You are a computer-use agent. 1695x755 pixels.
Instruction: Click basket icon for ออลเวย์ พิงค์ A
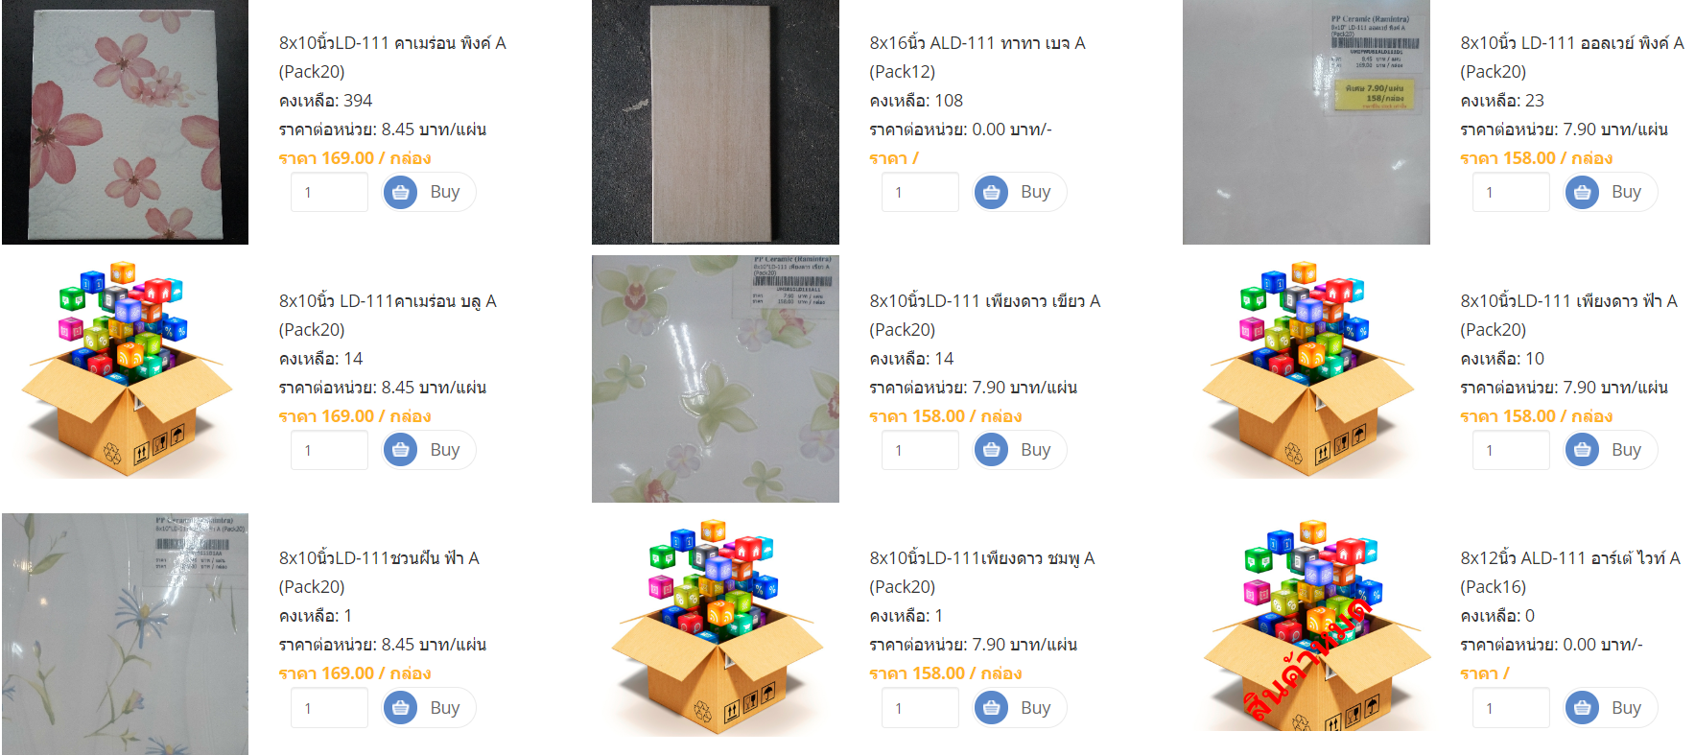(x=1582, y=193)
